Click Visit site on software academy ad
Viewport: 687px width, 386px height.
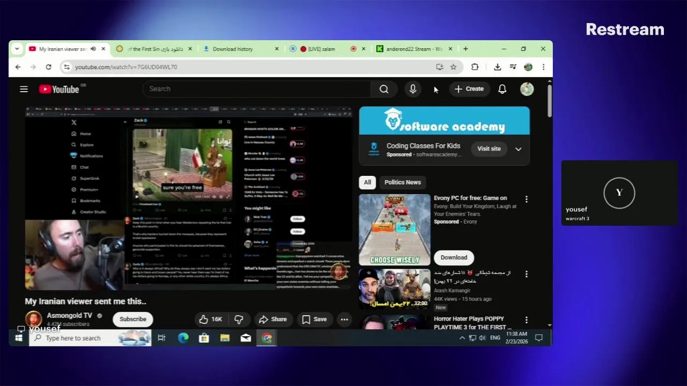click(489, 149)
